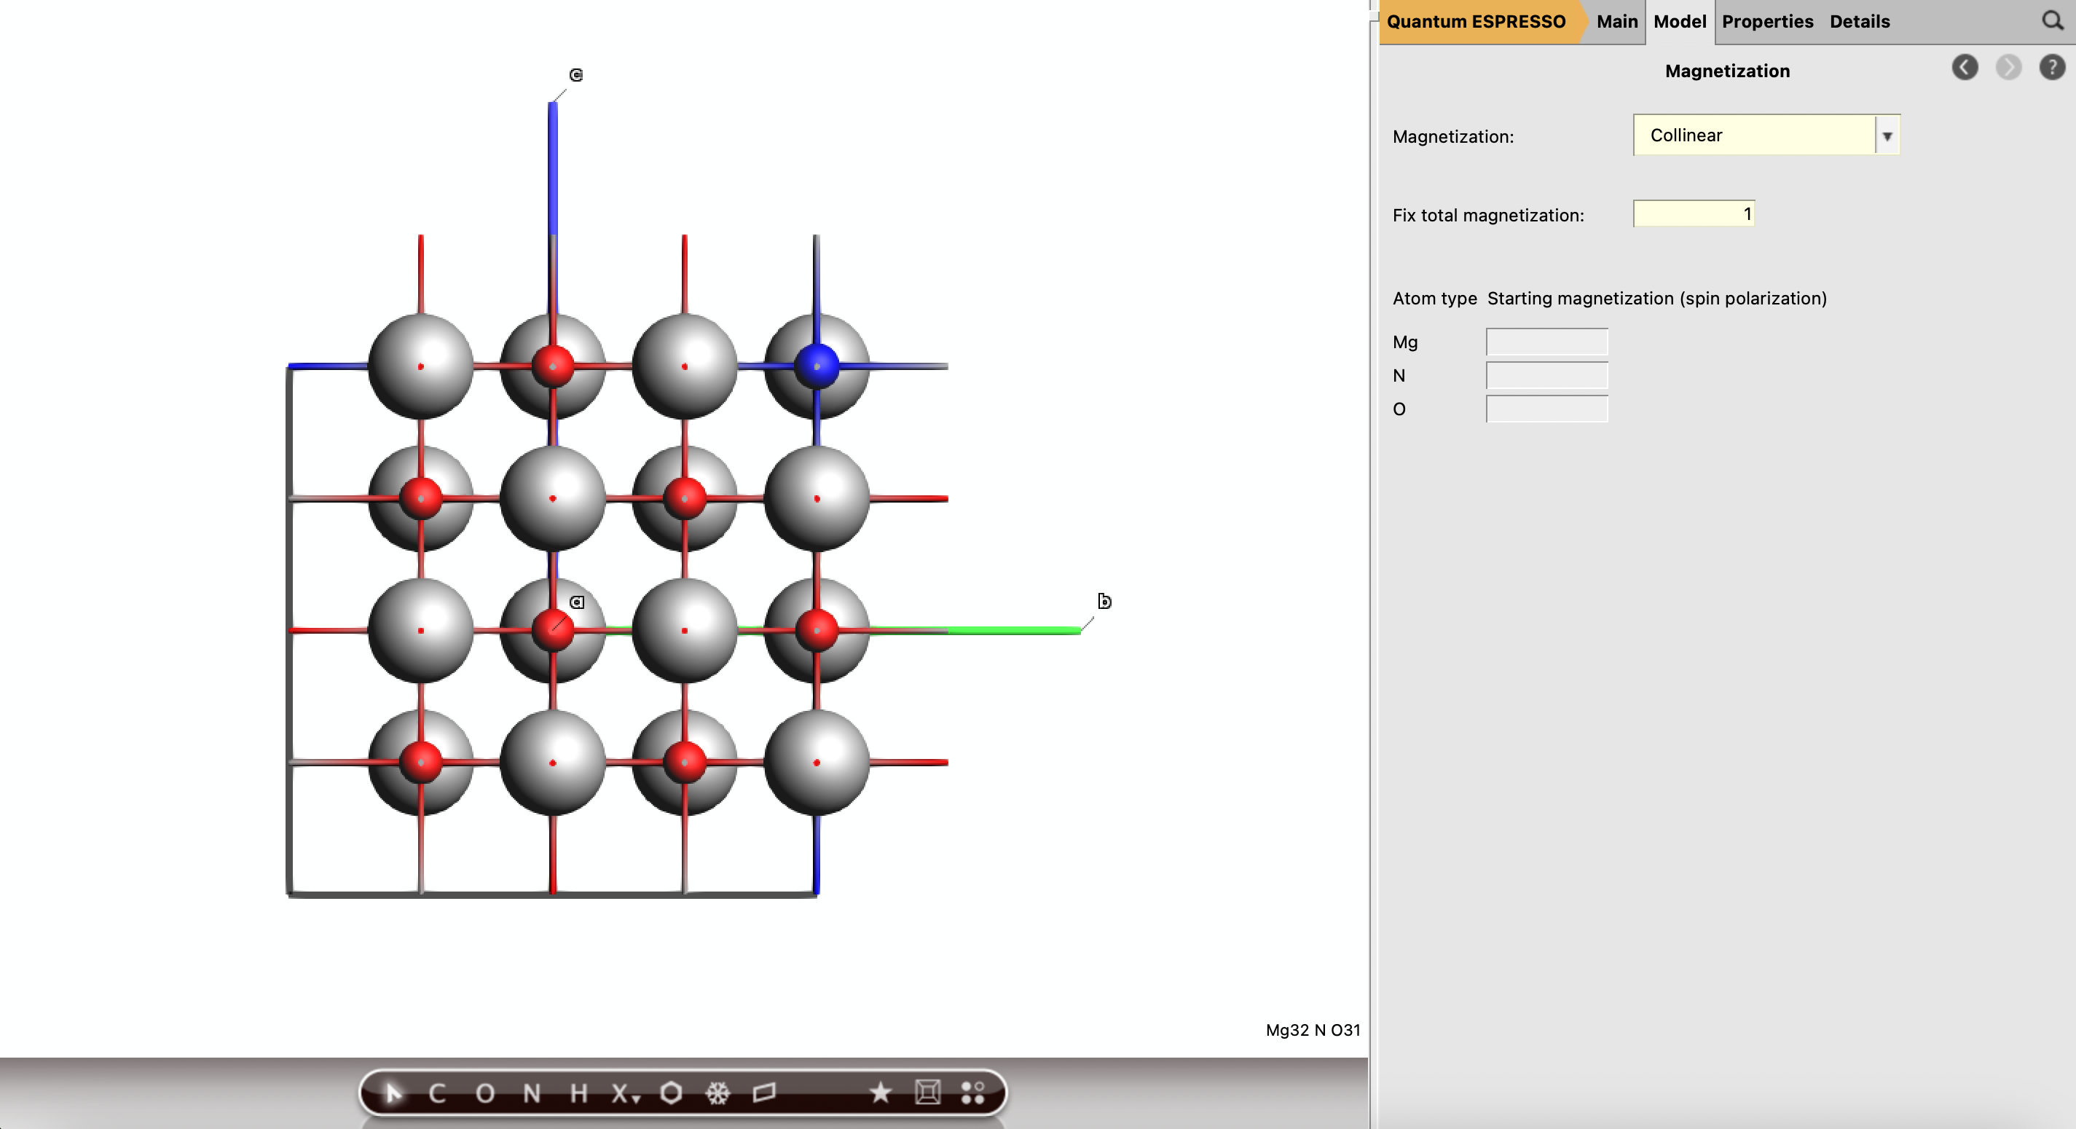This screenshot has height=1129, width=2076.
Task: Choose the Hydrogen atom tool
Action: pyautogui.click(x=578, y=1093)
